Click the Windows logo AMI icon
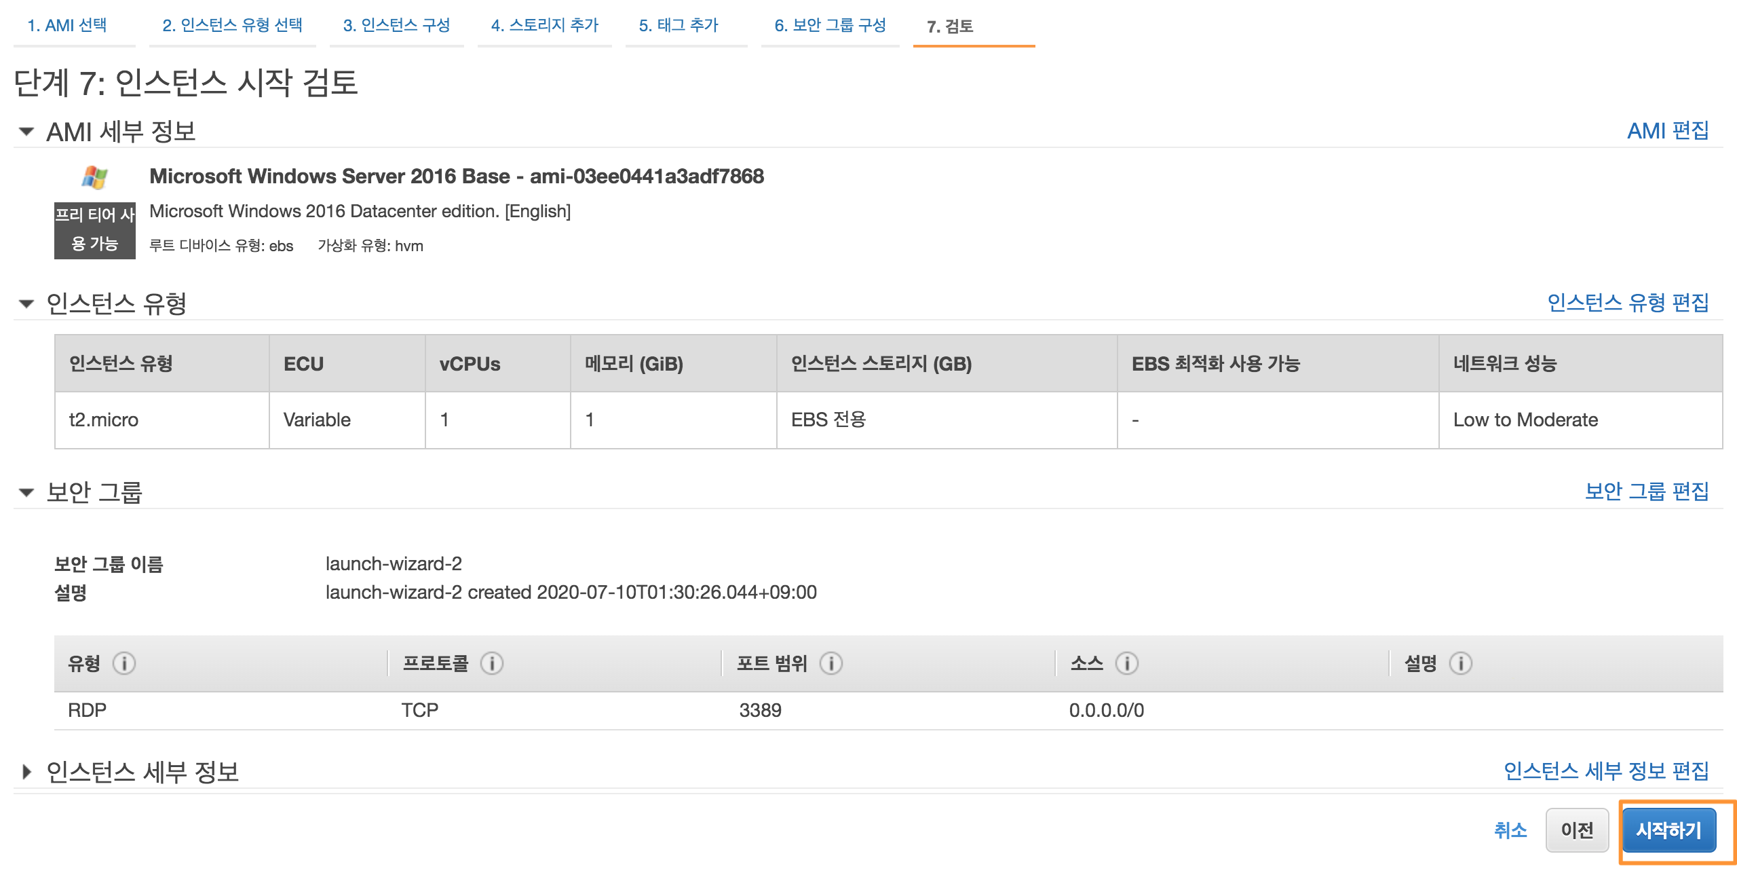1737x873 pixels. point(94,177)
